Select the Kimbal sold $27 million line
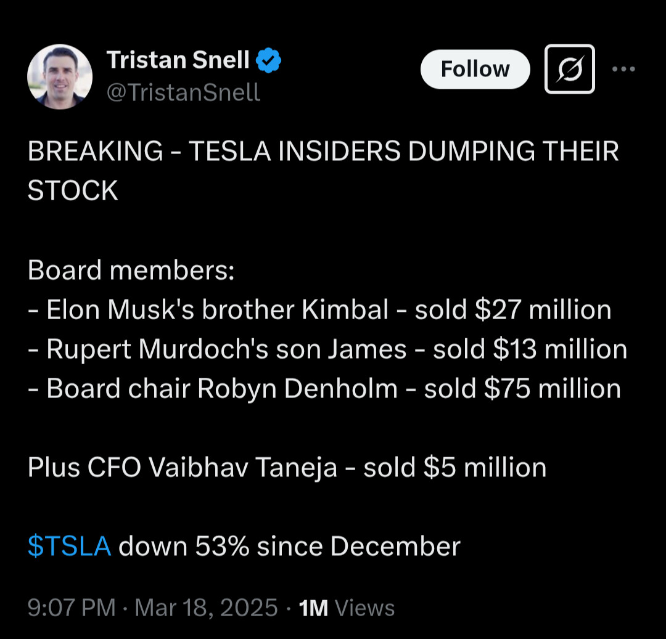The height and width of the screenshot is (639, 666). [320, 309]
